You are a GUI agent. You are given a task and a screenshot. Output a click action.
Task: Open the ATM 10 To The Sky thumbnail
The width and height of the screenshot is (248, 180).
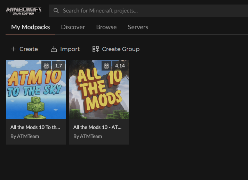click(x=36, y=89)
